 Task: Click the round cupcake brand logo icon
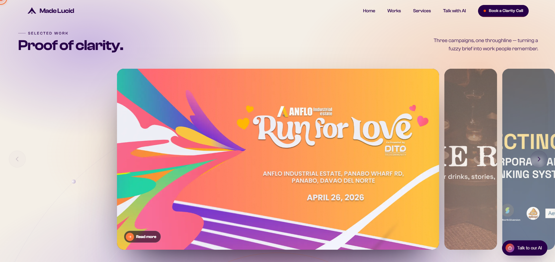pyautogui.click(x=533, y=213)
